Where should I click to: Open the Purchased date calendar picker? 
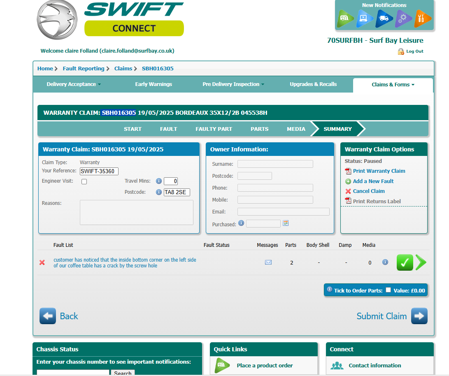(286, 223)
